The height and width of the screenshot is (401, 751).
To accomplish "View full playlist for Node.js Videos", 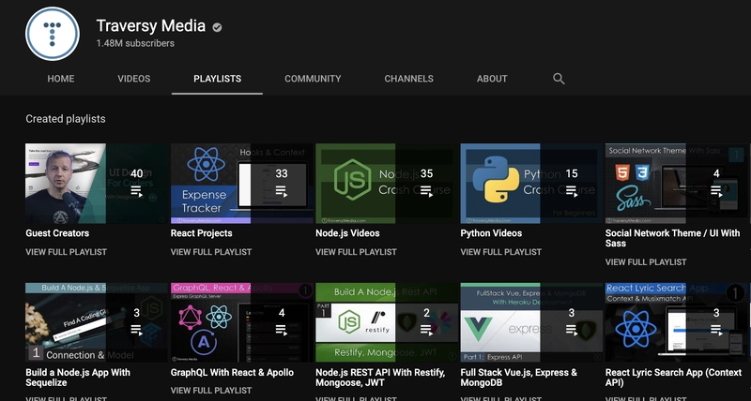I will [356, 252].
